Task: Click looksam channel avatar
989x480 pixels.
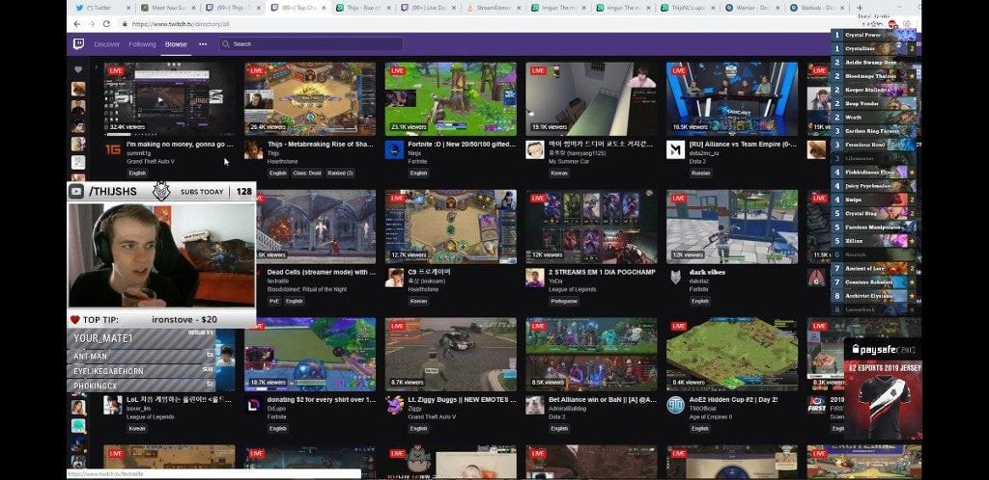Action: click(394, 278)
